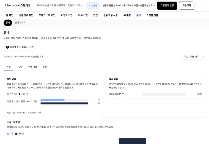Click the 되돌리기 button
The height and width of the screenshot is (144, 209).
(186, 5)
